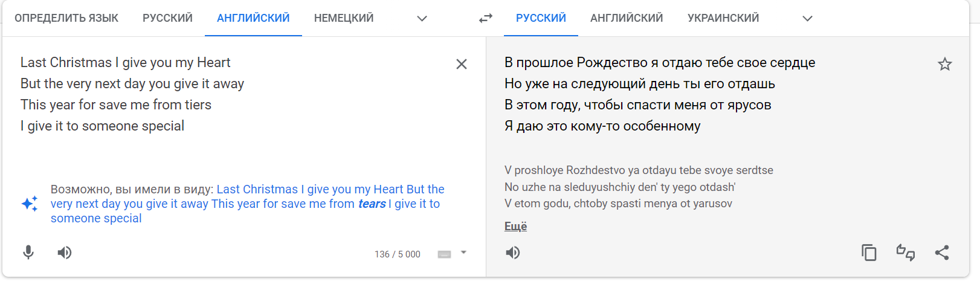Image resolution: width=980 pixels, height=284 pixels.
Task: Switch target language to УКРАИНСКИЙ
Action: pyautogui.click(x=723, y=18)
